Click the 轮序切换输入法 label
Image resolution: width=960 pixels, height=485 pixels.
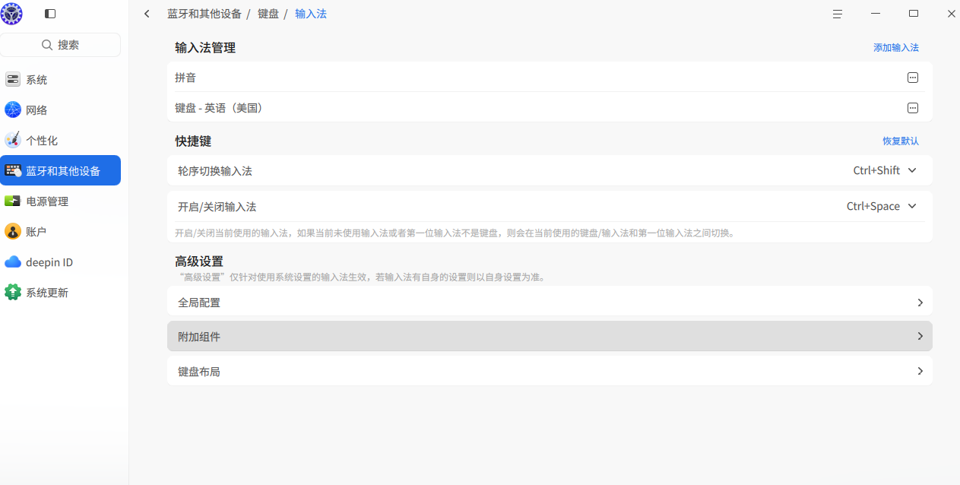pyautogui.click(x=215, y=171)
